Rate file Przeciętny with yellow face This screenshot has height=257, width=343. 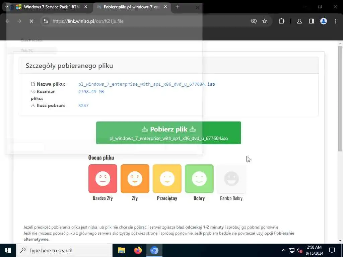tap(167, 179)
